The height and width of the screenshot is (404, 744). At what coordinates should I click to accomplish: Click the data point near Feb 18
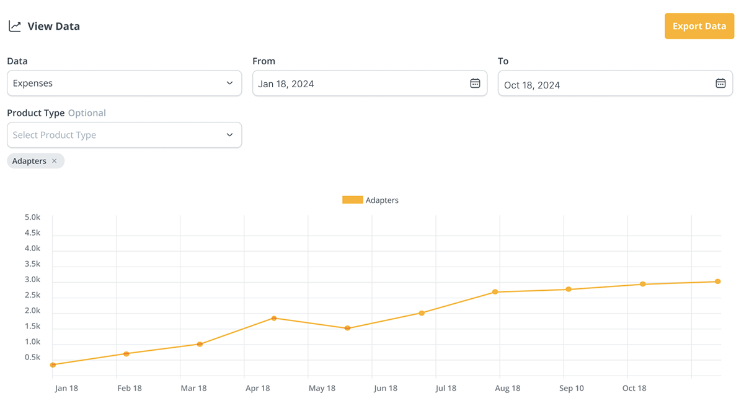pos(126,354)
